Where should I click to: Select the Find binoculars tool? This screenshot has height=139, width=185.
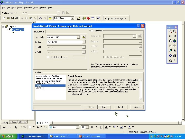(x=175, y=56)
